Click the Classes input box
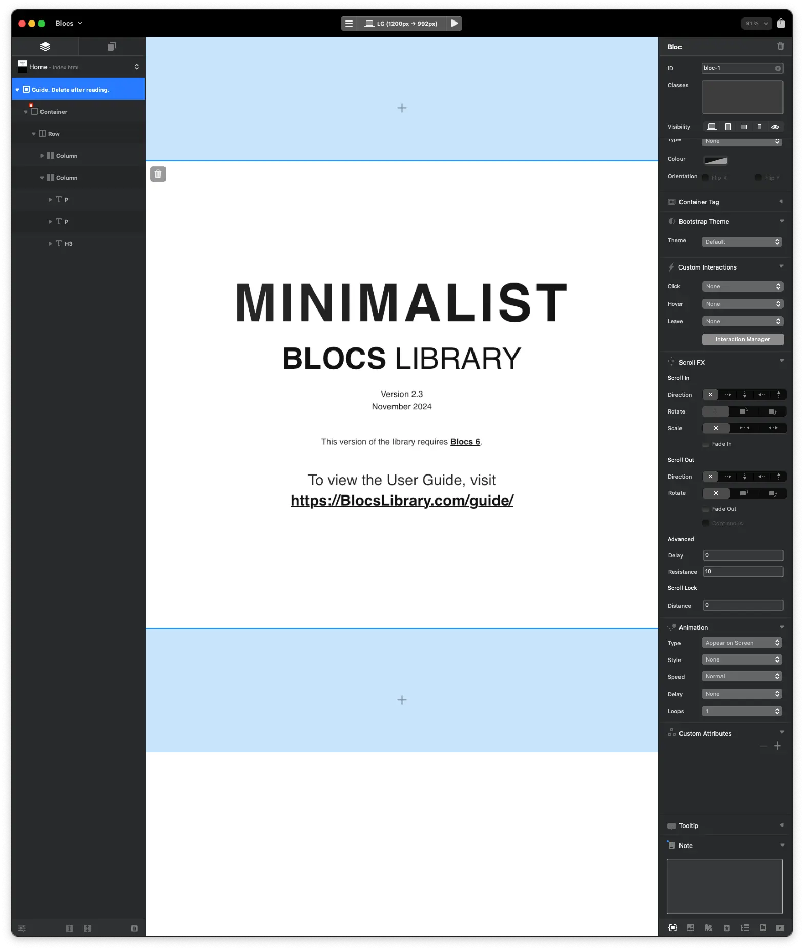The image size is (804, 950). click(x=742, y=97)
